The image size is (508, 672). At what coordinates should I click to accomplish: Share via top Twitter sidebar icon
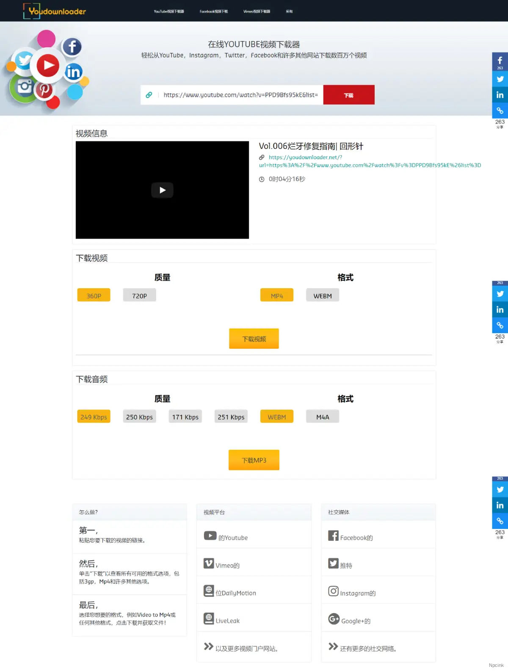[x=500, y=79]
